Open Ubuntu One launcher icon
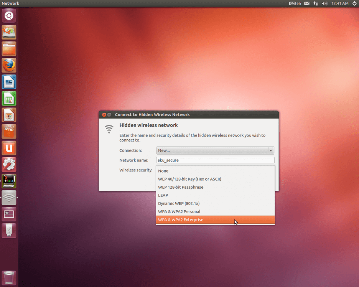This screenshot has width=359, height=287. [x=9, y=148]
